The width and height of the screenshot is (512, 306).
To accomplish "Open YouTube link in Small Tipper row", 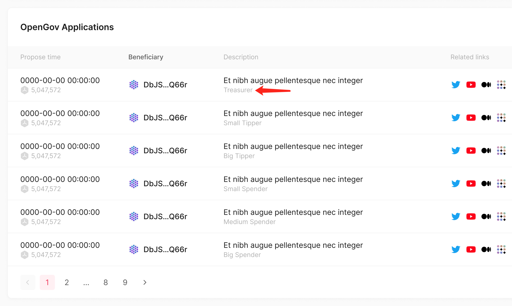I will (471, 118).
